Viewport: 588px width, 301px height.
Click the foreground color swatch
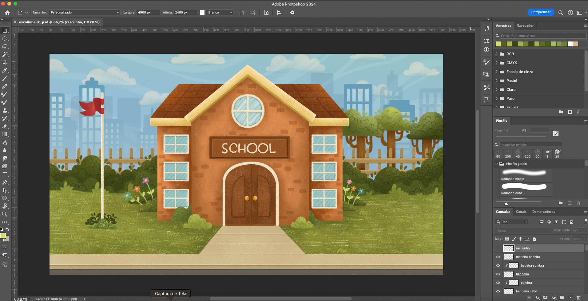3,236
